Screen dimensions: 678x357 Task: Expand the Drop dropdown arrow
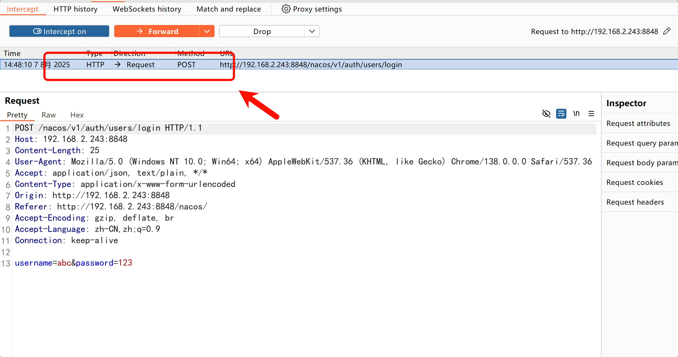(x=312, y=31)
